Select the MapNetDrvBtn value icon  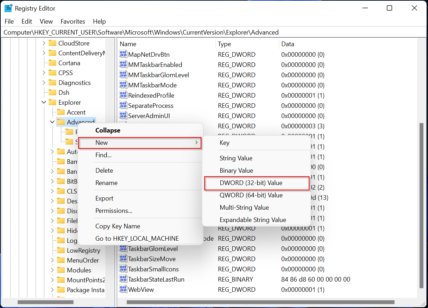click(x=123, y=54)
